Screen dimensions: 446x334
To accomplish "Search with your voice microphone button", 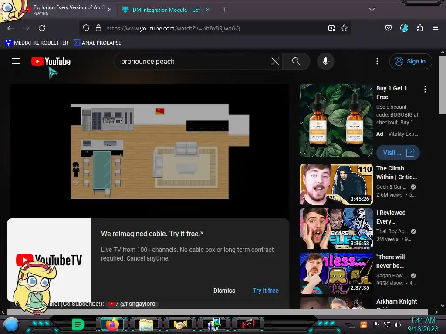I will pos(326,61).
